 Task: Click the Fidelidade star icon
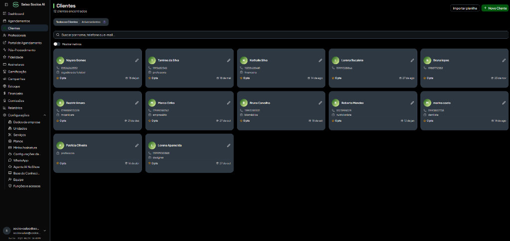[x=4, y=57]
